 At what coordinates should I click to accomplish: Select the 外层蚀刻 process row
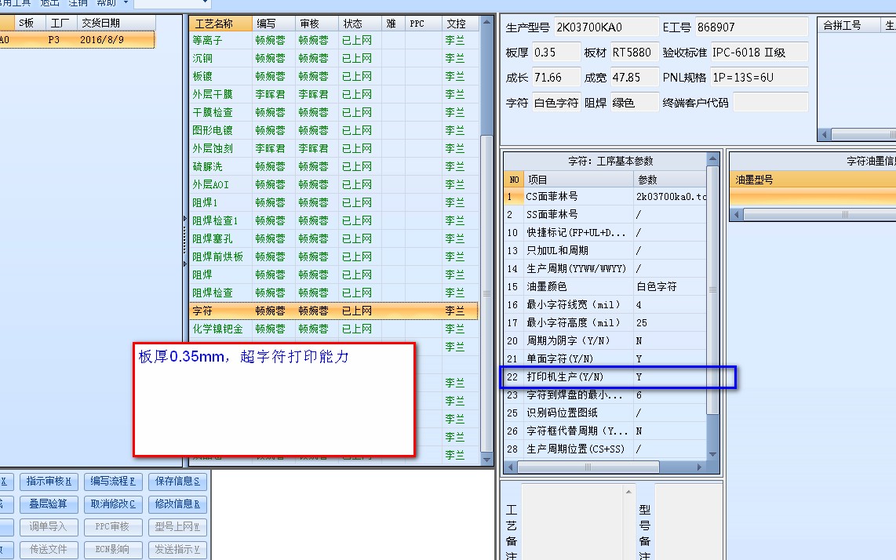333,148
